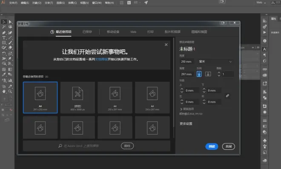281x169 pixels.
Task: Select the Direct Selection tool
Action: click(x=10, y=22)
